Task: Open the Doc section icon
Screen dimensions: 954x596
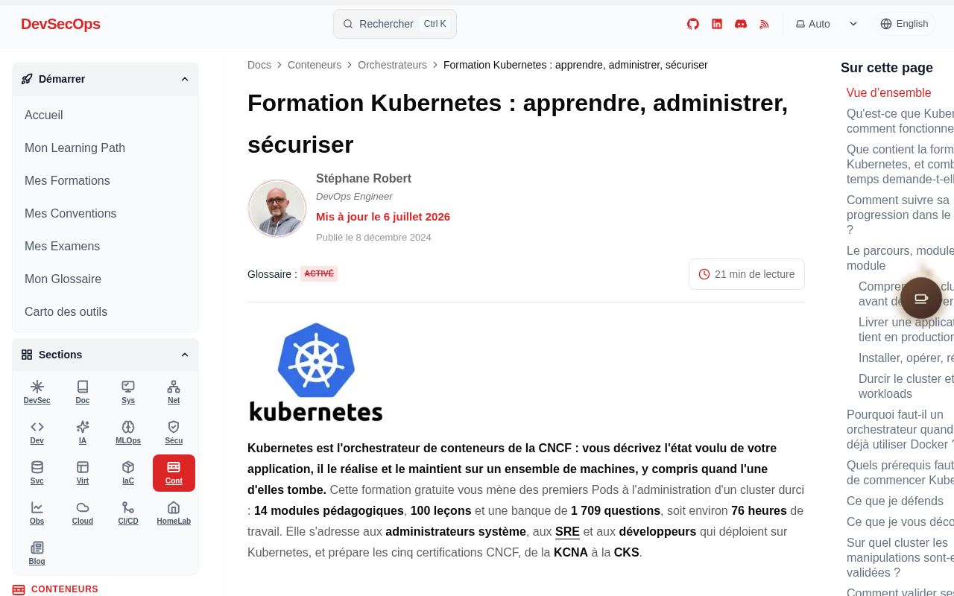Action: pos(83,392)
